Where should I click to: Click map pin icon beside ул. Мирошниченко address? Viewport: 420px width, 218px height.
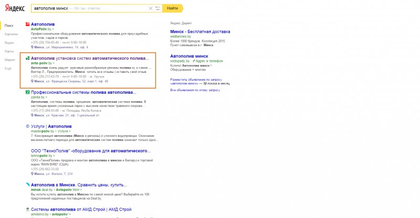click(32, 47)
